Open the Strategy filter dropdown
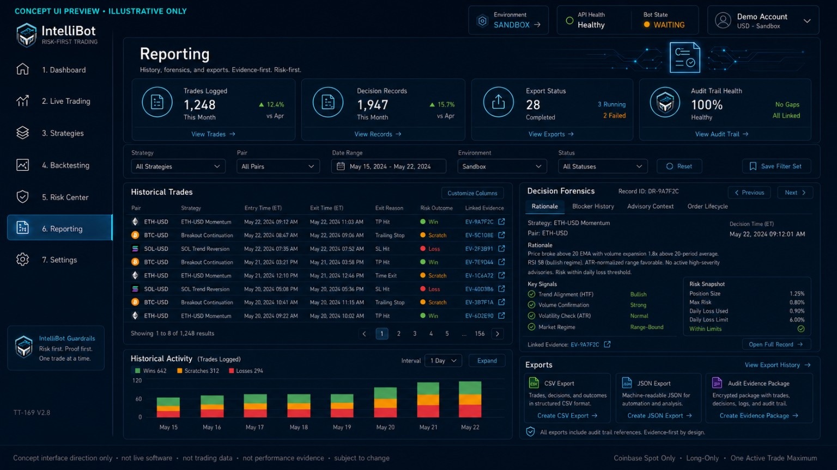 178,166
